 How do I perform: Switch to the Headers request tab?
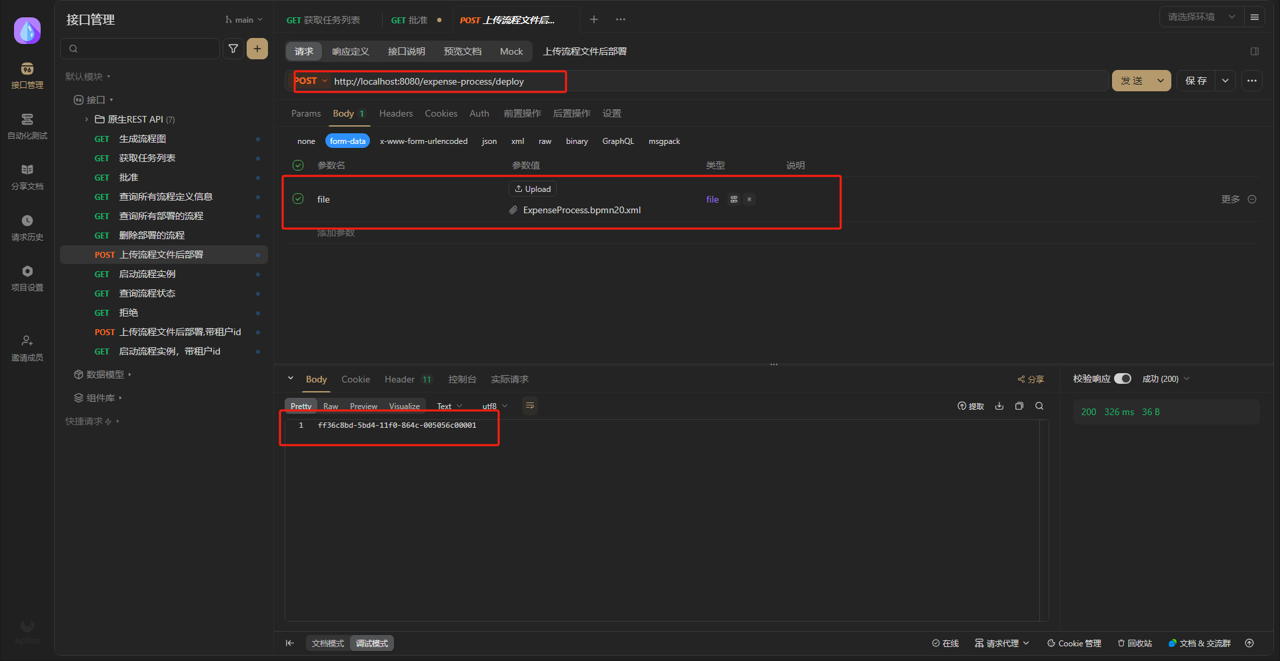(396, 113)
